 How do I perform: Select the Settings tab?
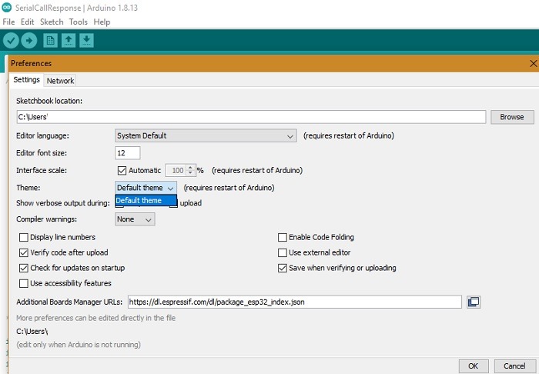click(x=26, y=80)
